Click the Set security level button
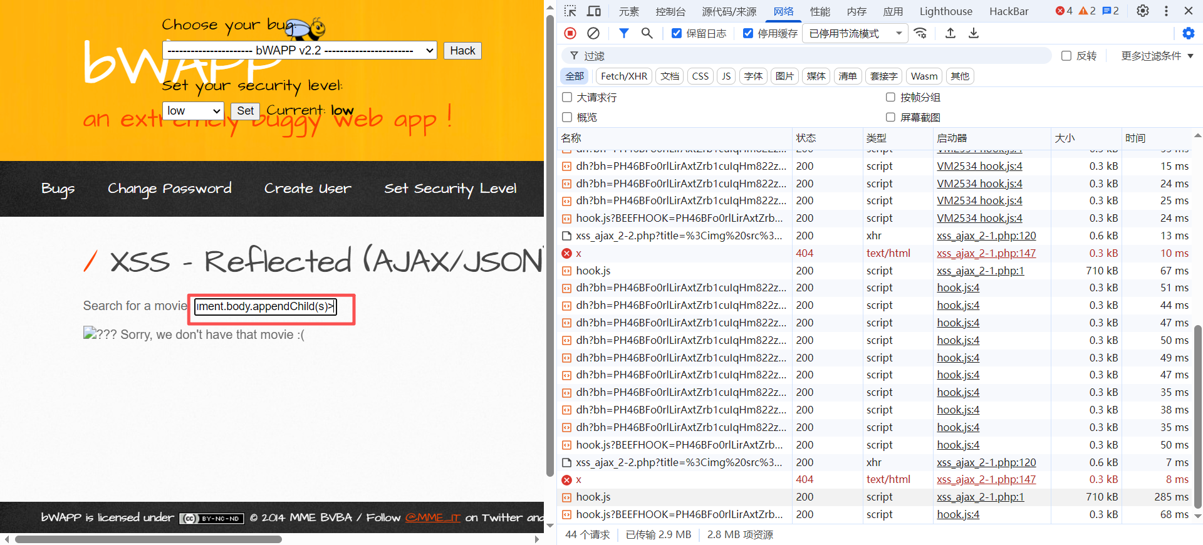The height and width of the screenshot is (545, 1203). (246, 111)
